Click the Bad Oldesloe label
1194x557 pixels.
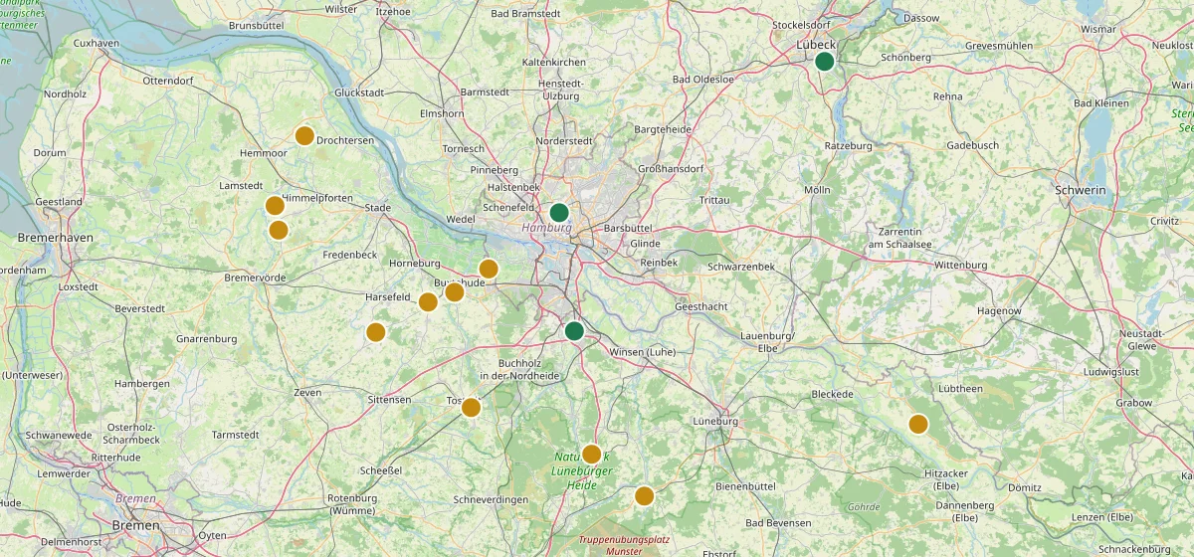702,80
